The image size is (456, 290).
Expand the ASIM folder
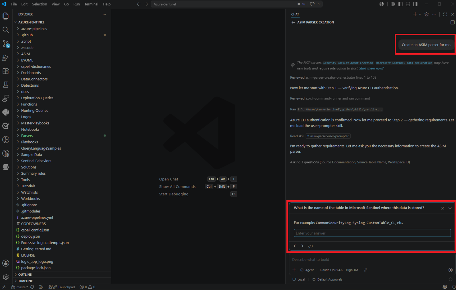(x=62, y=54)
